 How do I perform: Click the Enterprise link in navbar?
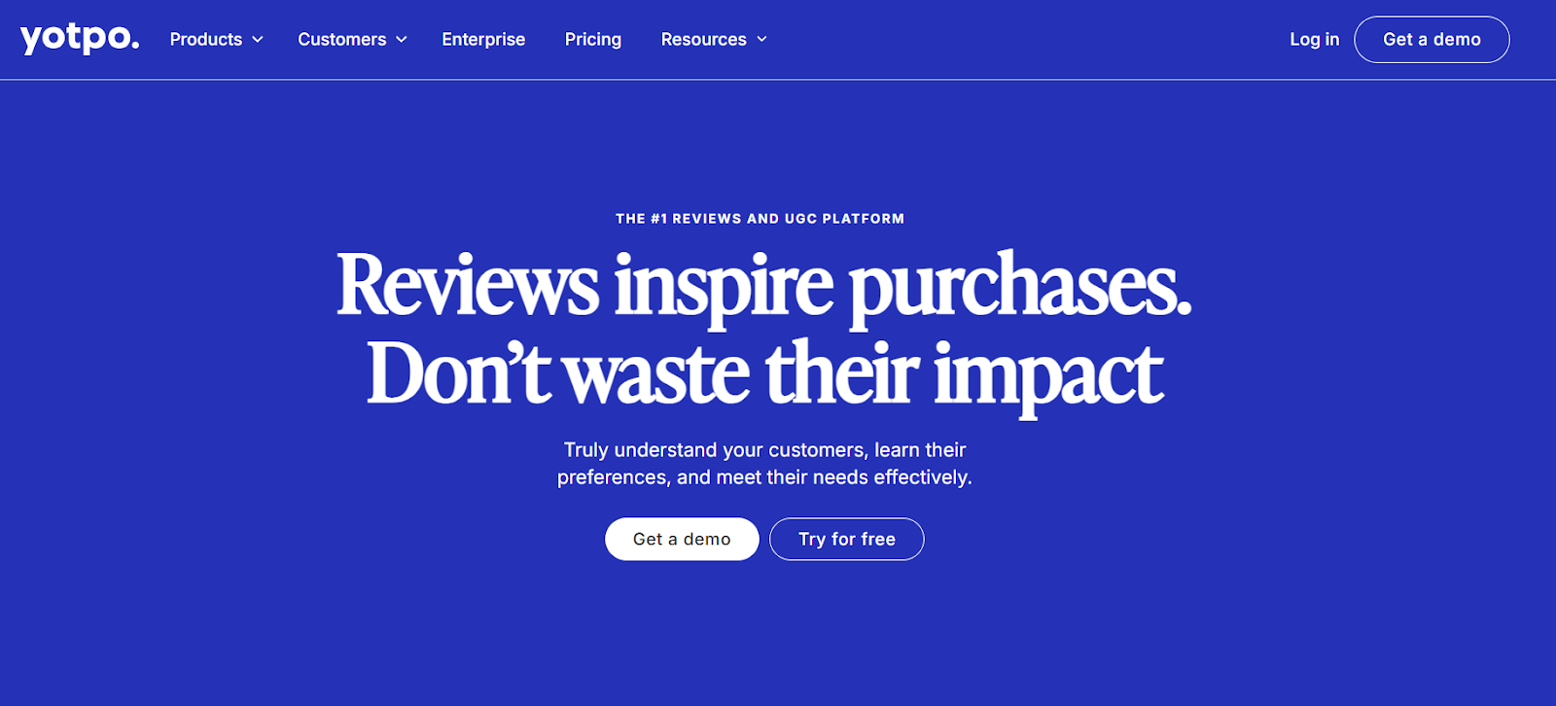pyautogui.click(x=483, y=39)
